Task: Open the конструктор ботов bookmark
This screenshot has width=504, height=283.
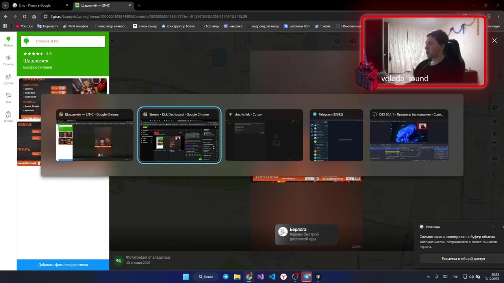Action: 178,26
